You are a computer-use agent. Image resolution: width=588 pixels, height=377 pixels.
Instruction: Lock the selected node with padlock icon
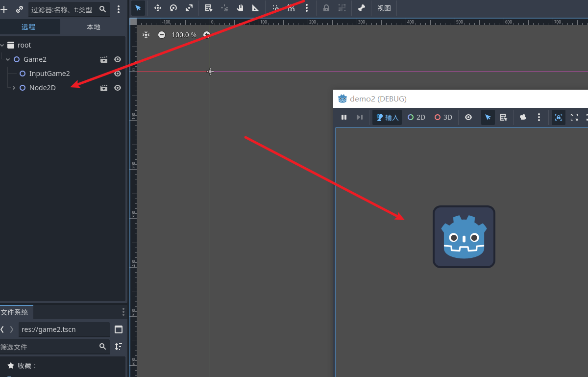click(326, 8)
